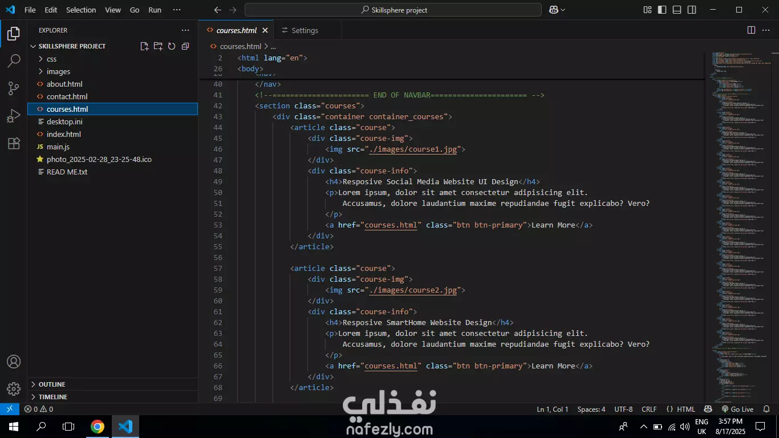Open the Source Control view
This screenshot has height=438, width=779.
click(14, 88)
